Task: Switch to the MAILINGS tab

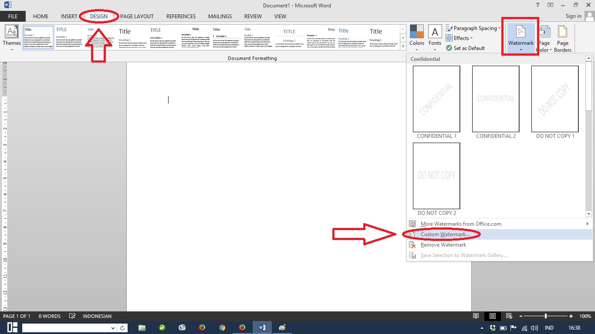Action: coord(220,17)
